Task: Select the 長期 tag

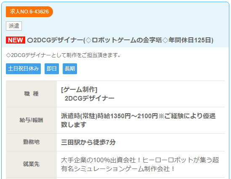Action: [70, 69]
